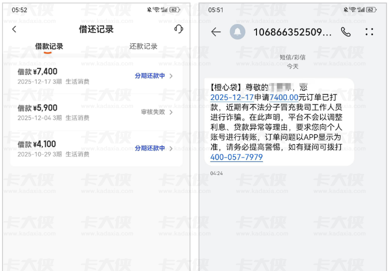Tap the 05:51 clock in right status bar

pos(216,10)
